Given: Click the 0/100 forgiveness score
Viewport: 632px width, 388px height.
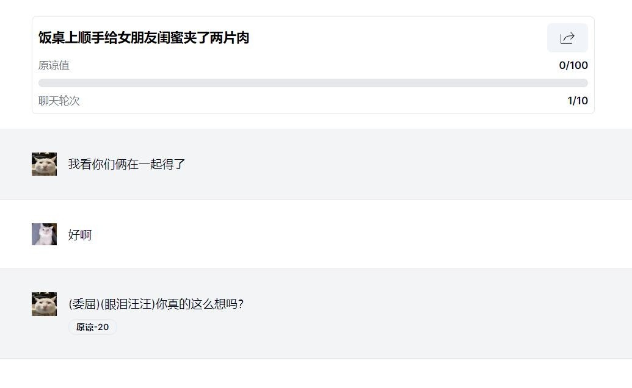Looking at the screenshot, I should tap(573, 65).
